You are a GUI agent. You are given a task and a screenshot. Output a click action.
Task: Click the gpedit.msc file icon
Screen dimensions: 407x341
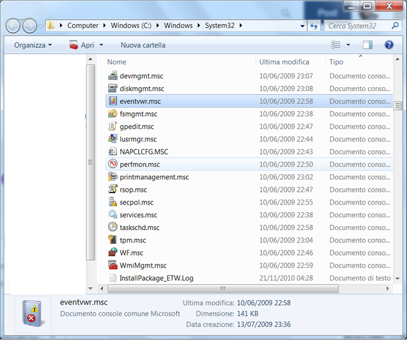pyautogui.click(x=113, y=126)
